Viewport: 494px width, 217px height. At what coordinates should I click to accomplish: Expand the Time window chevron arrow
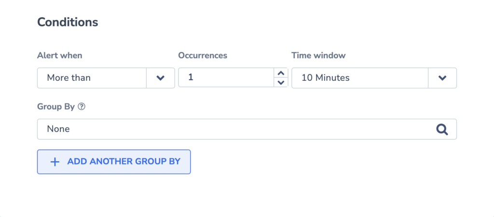442,78
